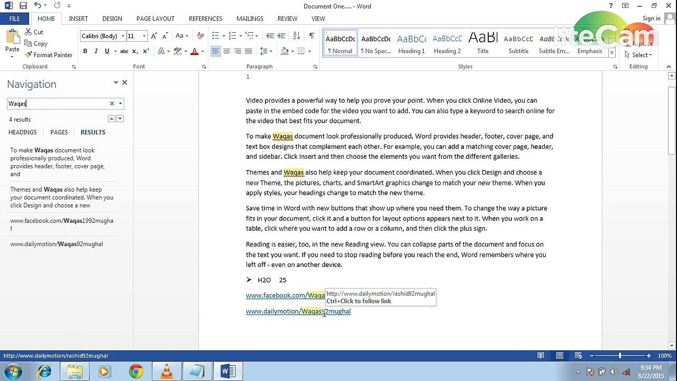This screenshot has height=381, width=677.
Task: Toggle italic formatting
Action: [x=96, y=51]
